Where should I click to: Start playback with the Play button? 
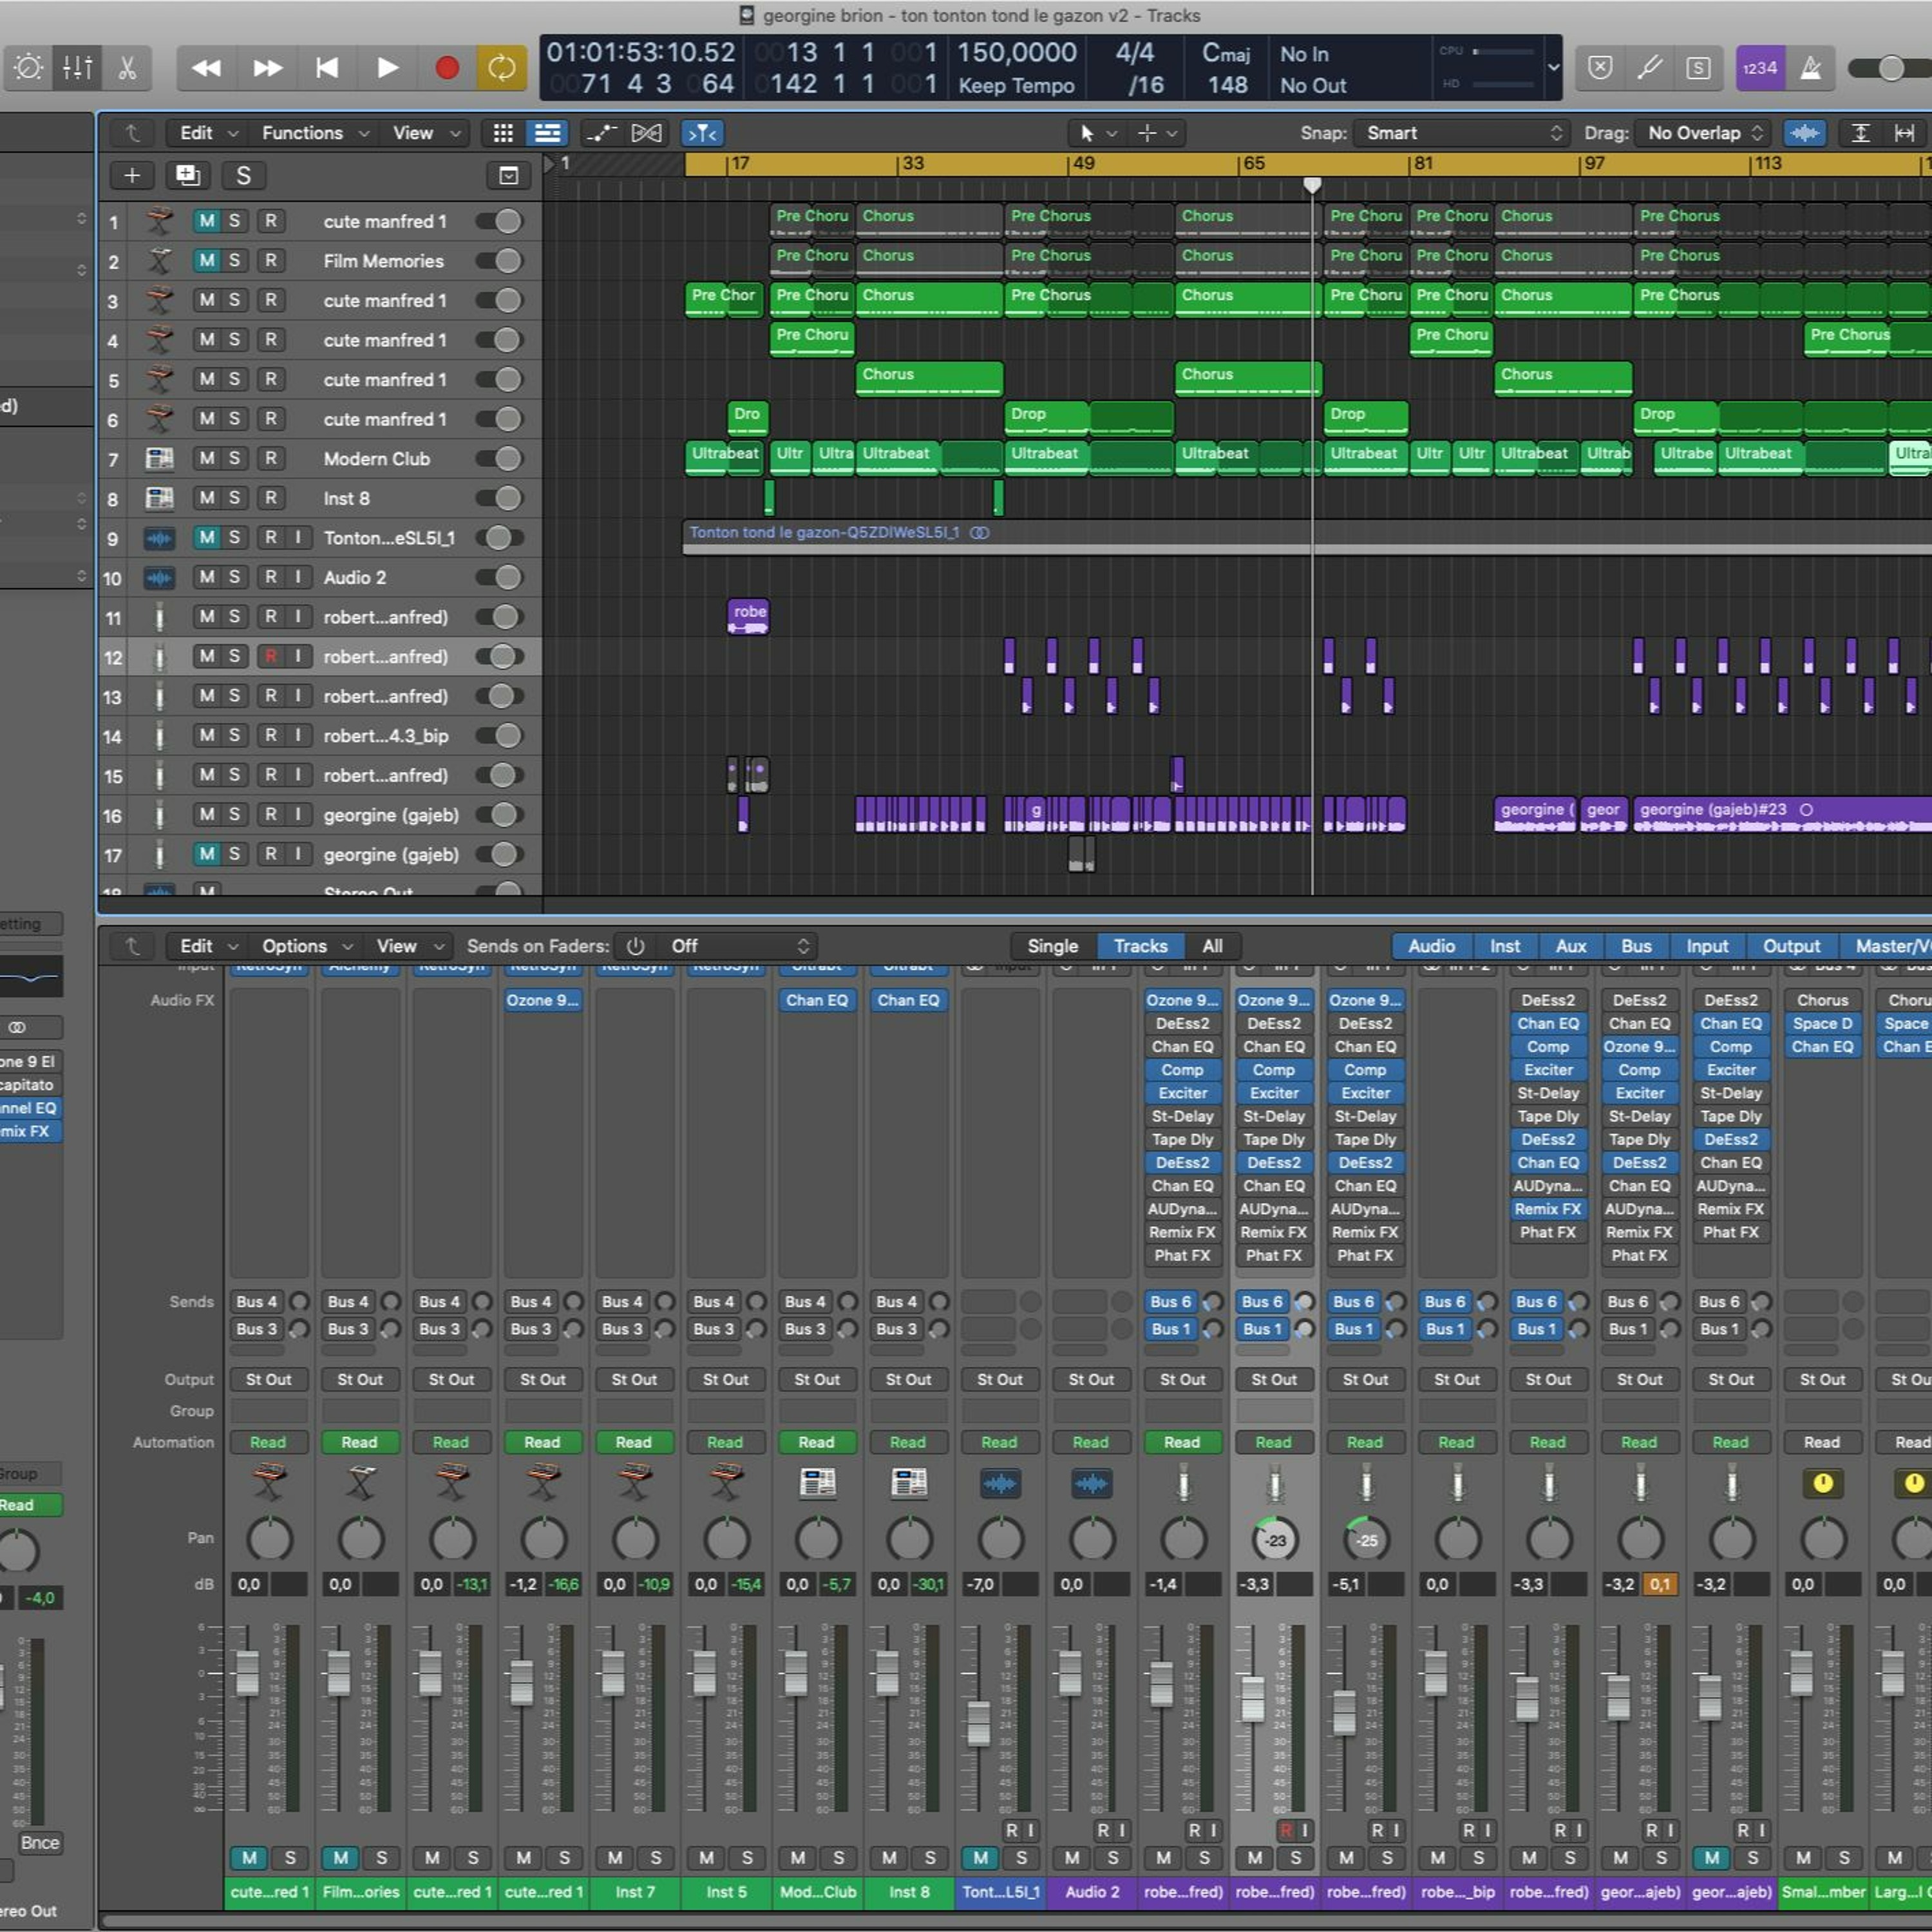[x=387, y=68]
